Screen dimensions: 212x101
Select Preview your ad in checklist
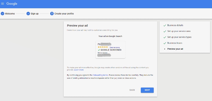tap(175, 49)
